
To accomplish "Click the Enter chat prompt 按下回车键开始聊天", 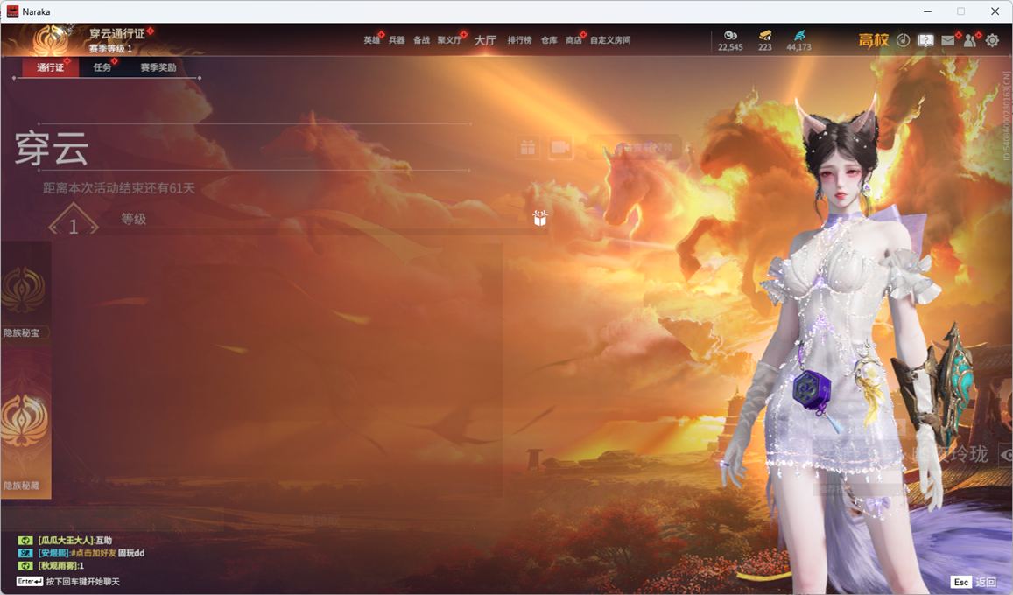I will (x=67, y=582).
